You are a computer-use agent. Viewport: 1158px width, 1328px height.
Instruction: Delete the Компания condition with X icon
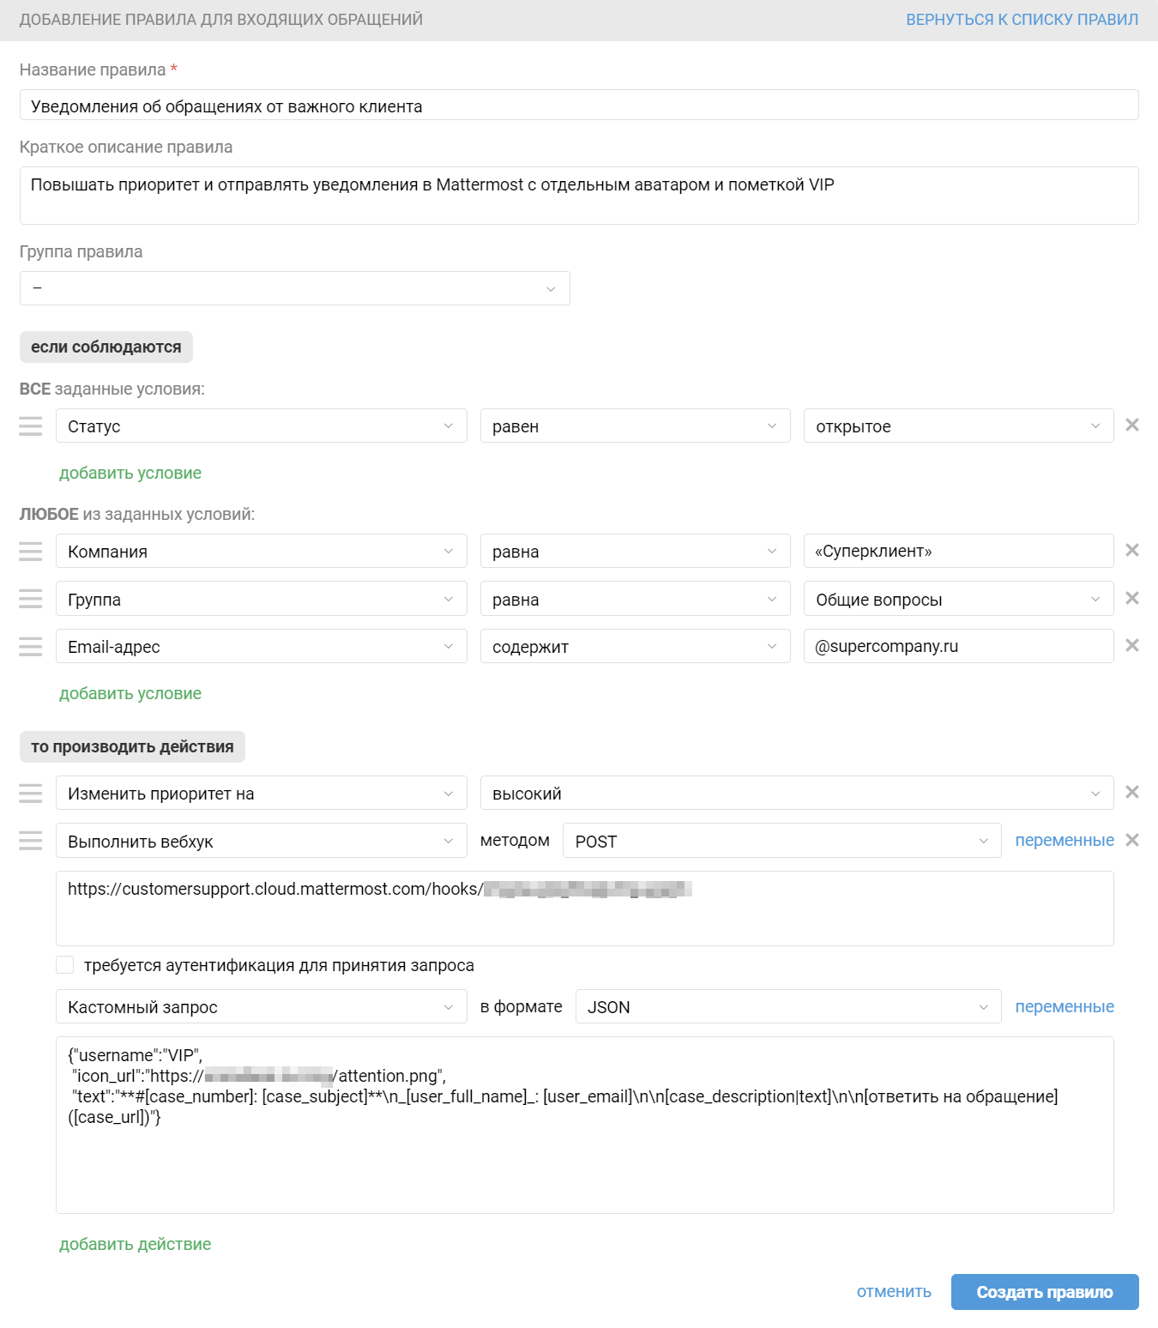tap(1132, 550)
